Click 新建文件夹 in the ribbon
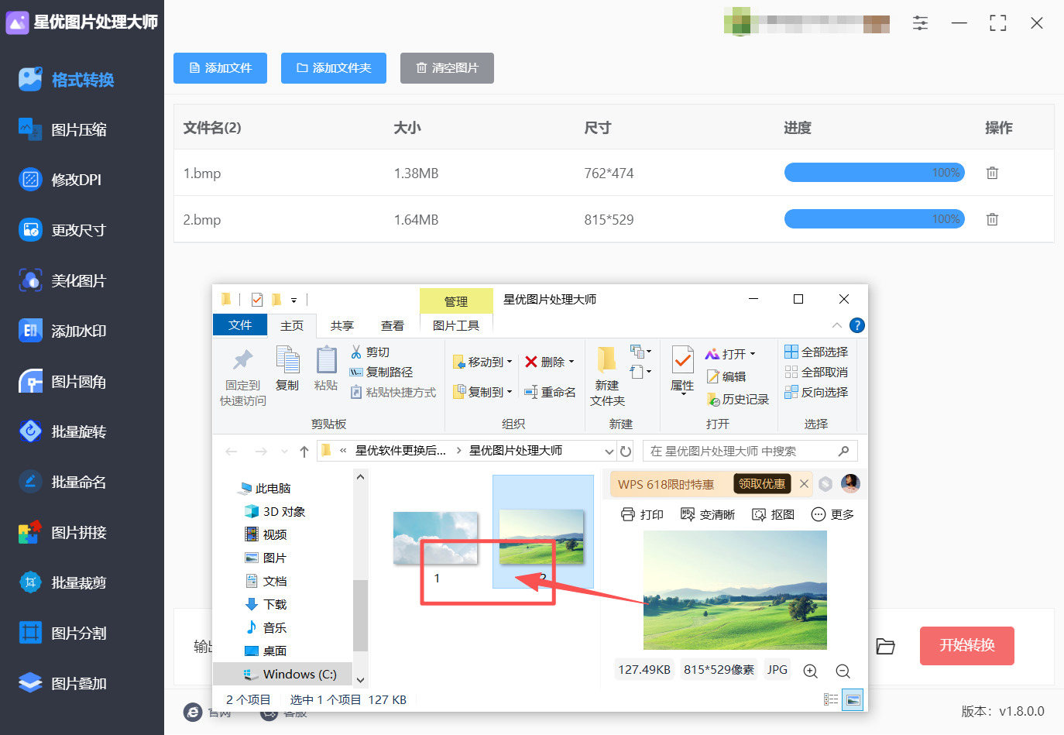This screenshot has width=1064, height=735. coord(607,376)
